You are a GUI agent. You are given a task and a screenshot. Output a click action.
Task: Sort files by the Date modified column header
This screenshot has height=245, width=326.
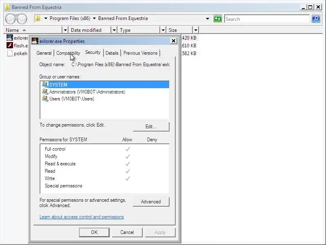90,30
